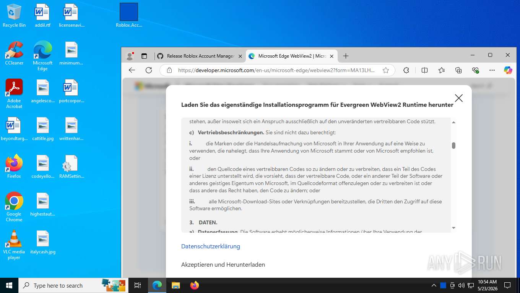Open codeyello image file icon
520x293 pixels.
point(42,167)
